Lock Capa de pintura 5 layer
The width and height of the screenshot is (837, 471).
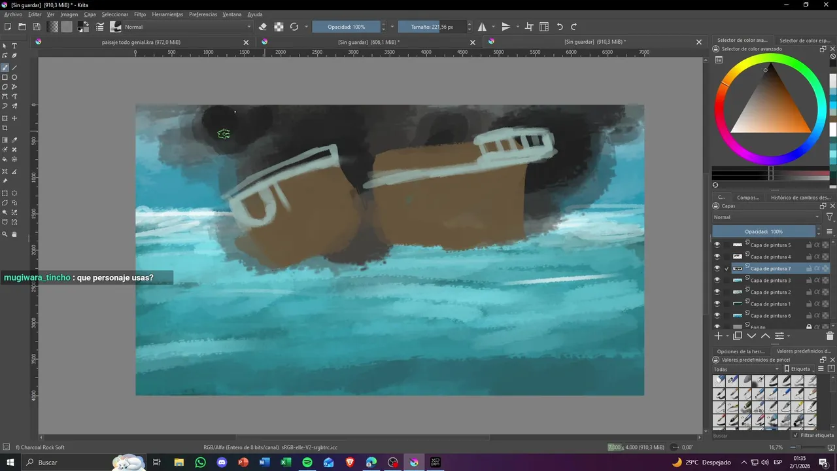(809, 245)
